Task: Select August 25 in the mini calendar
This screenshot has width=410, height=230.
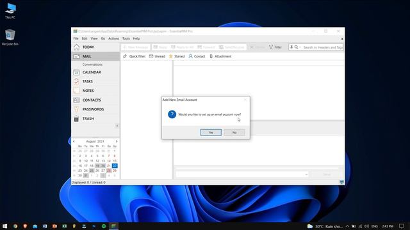Action: tap(92, 171)
